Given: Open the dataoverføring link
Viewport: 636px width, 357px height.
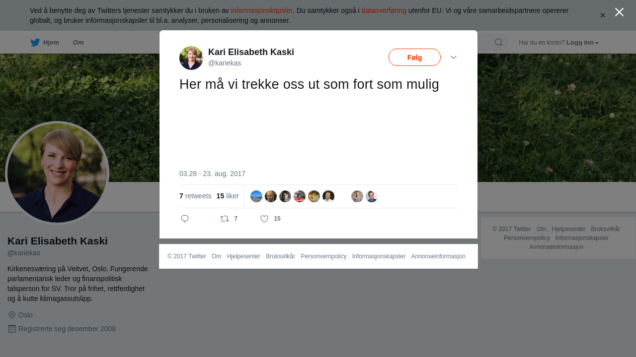Looking at the screenshot, I should coord(384,10).
